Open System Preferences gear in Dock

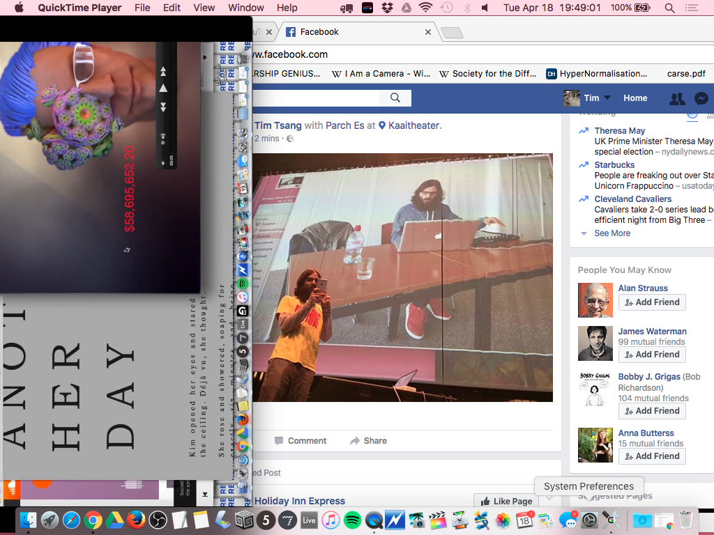[x=589, y=520]
